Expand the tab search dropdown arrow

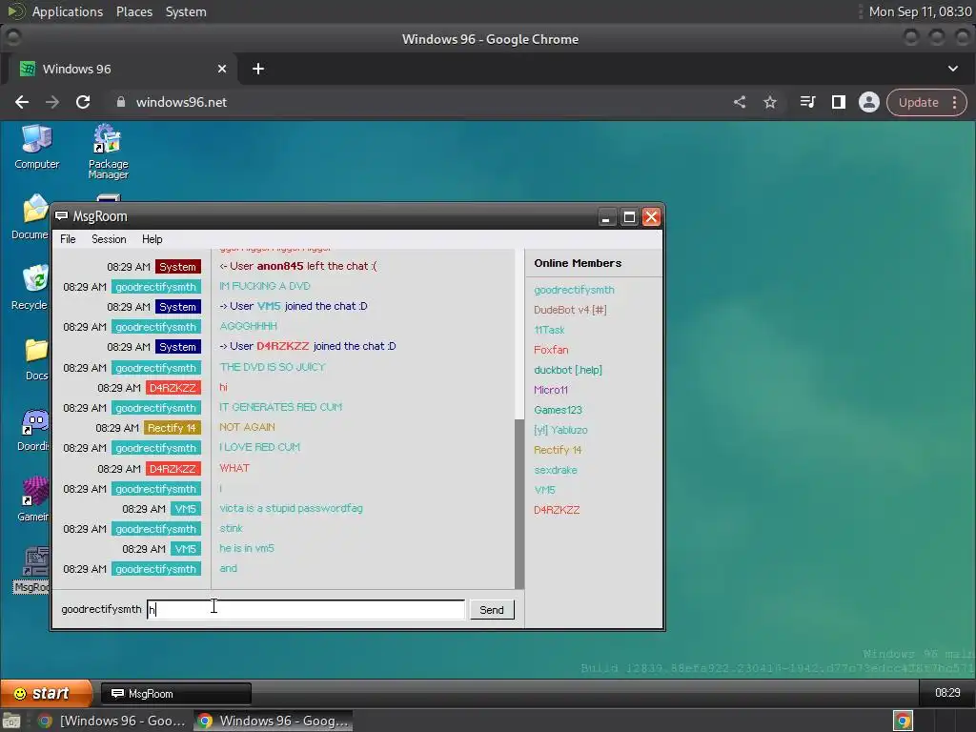[x=953, y=69]
